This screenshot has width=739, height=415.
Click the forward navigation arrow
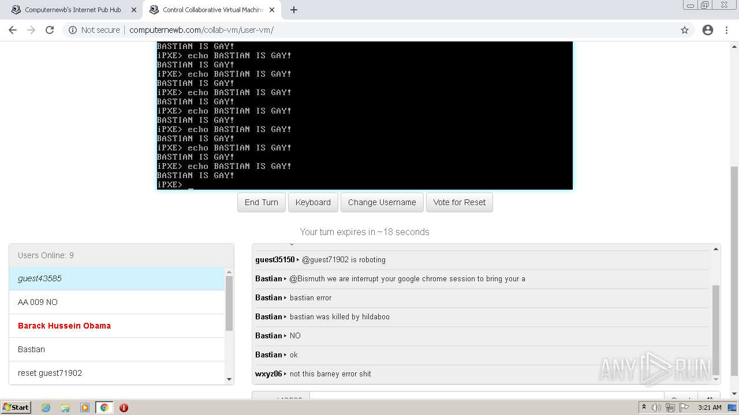click(31, 30)
